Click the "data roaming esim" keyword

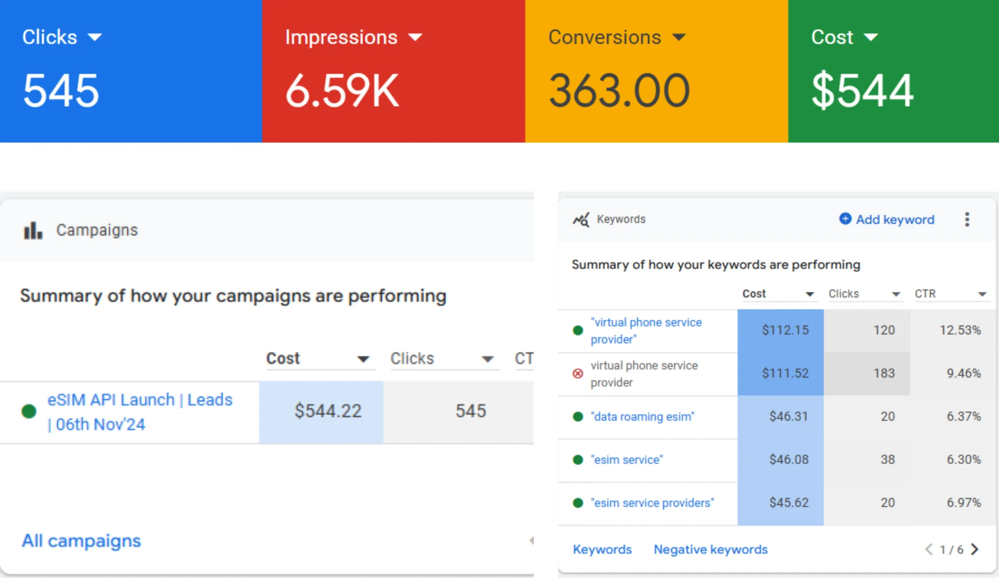(642, 417)
